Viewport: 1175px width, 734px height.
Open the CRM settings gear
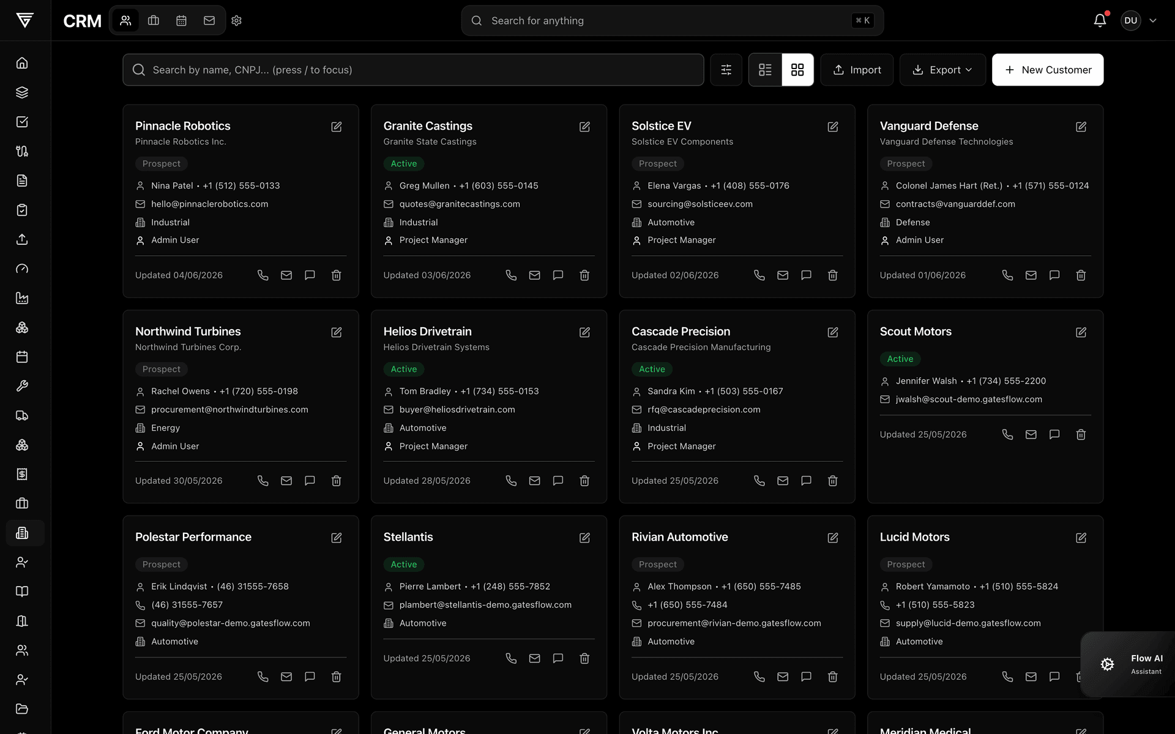click(237, 20)
